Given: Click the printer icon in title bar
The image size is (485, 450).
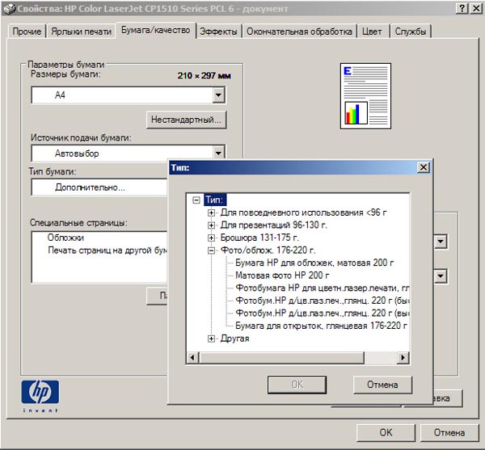Looking at the screenshot, I should (x=9, y=9).
